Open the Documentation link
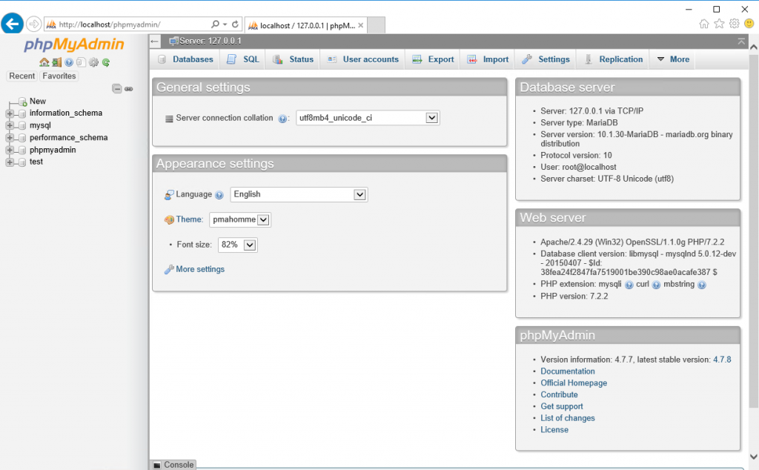 point(567,371)
